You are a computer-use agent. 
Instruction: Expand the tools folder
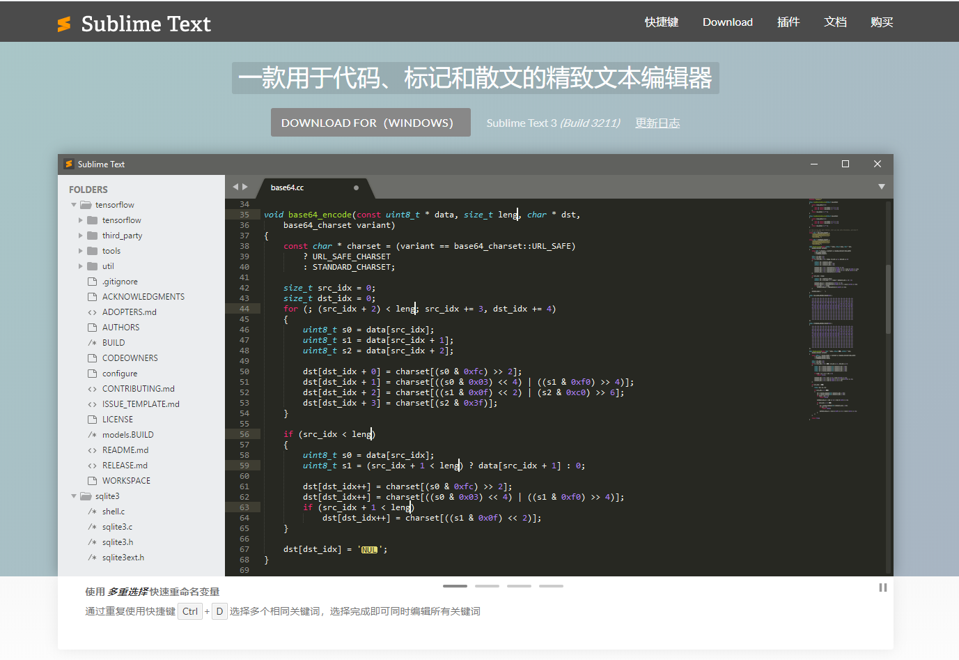pyautogui.click(x=81, y=251)
